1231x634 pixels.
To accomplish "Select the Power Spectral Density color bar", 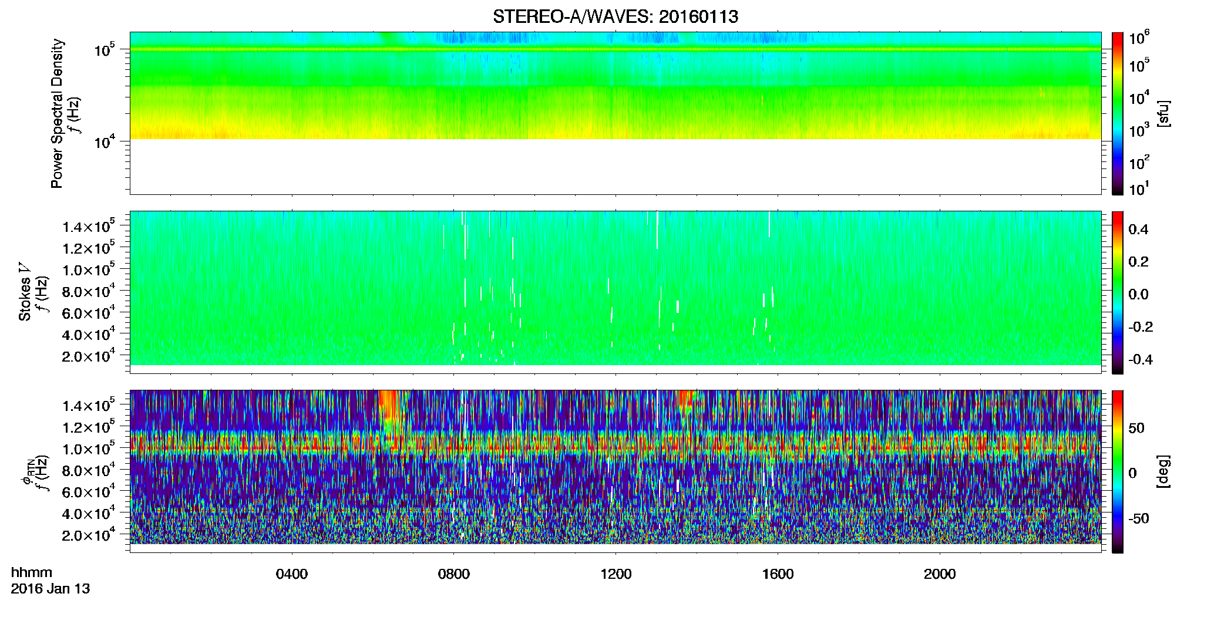I will click(1118, 113).
